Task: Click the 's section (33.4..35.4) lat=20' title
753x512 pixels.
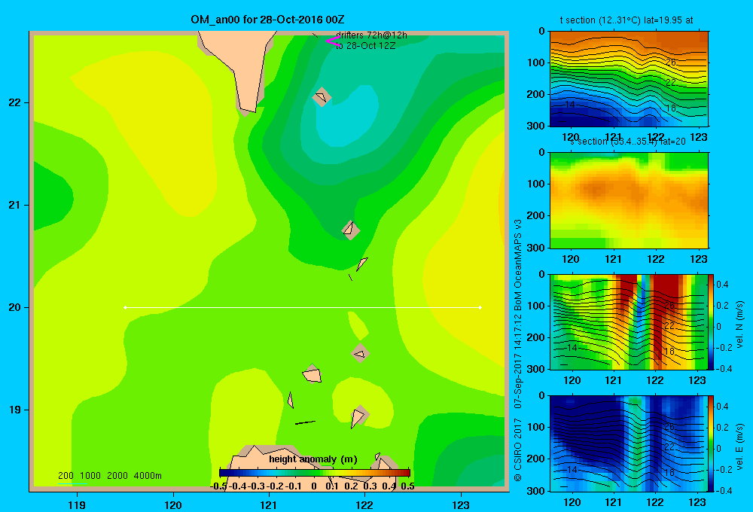Action: (628, 142)
